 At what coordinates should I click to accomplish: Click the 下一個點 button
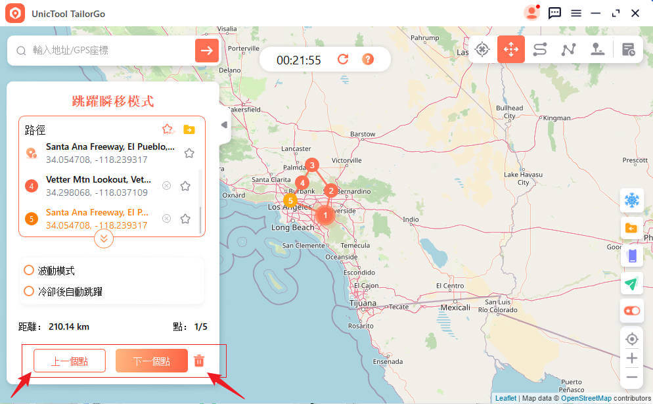[x=152, y=361]
